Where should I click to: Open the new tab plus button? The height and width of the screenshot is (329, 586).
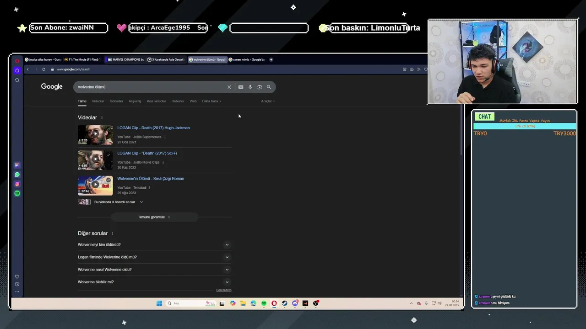coord(271,59)
